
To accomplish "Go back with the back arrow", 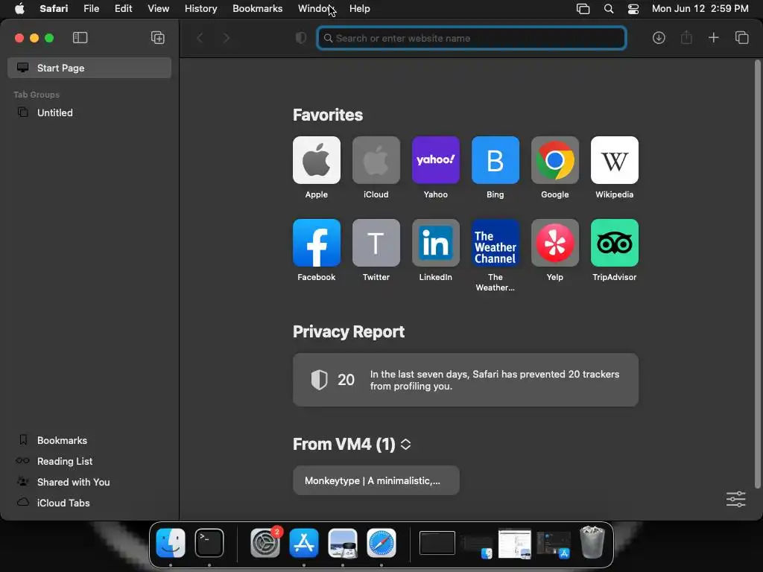I will pyautogui.click(x=200, y=38).
